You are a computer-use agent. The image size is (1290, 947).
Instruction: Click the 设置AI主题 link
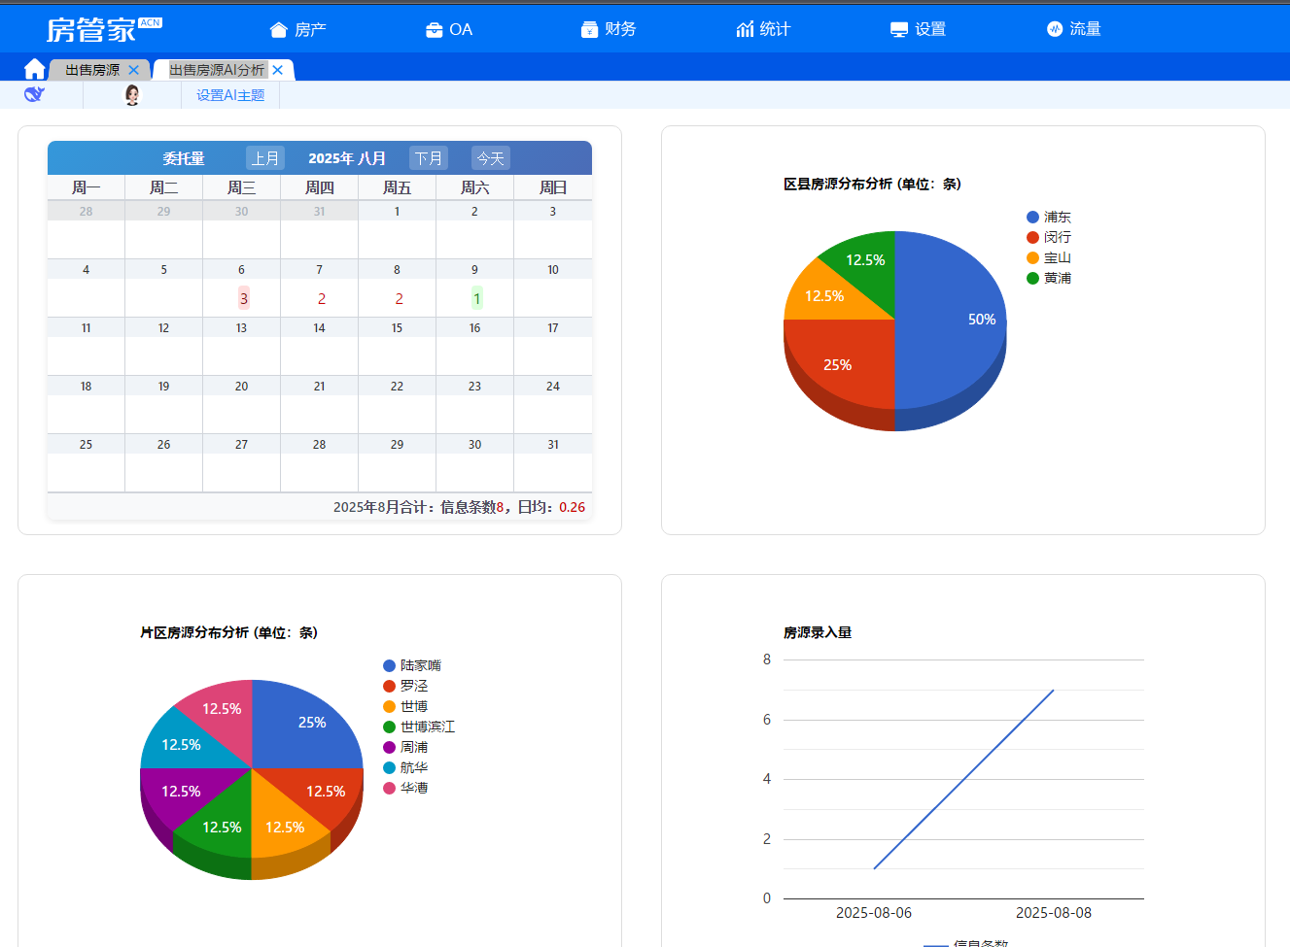tap(230, 95)
